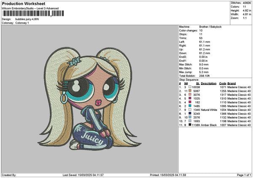Click the 'Amber Black' description text
This screenshot has height=178, width=253.
coord(209,125)
